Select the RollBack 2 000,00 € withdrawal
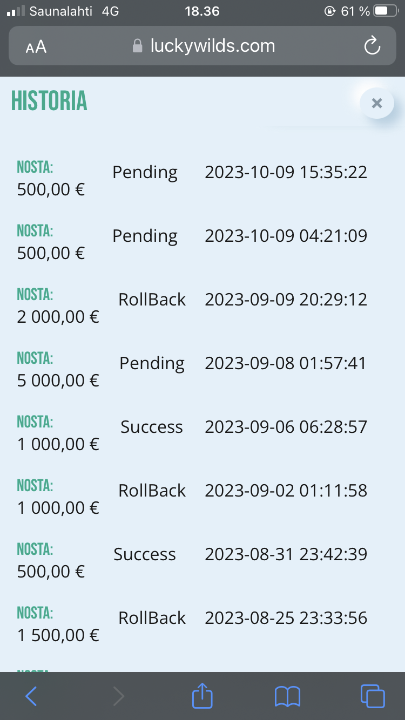The image size is (405, 720). tap(202, 305)
